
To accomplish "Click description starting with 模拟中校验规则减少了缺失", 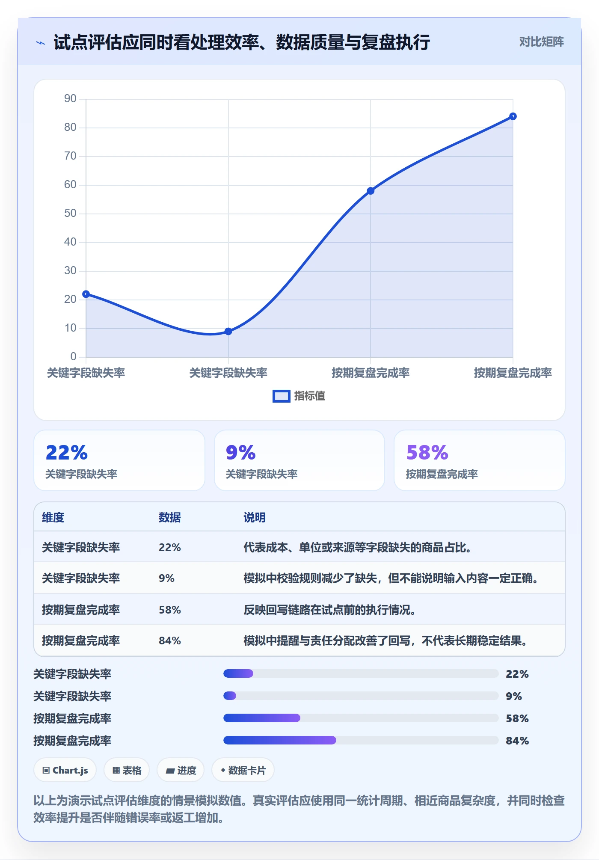I will (391, 578).
